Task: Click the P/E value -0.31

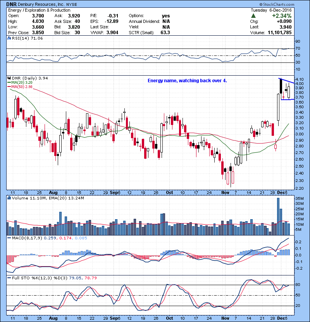Action: tap(113, 16)
